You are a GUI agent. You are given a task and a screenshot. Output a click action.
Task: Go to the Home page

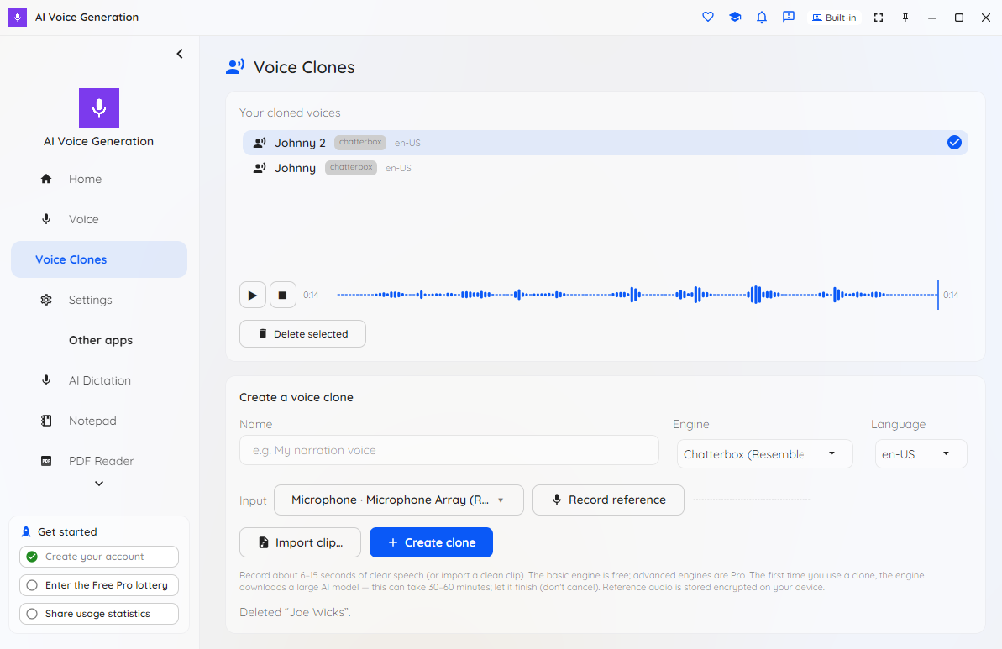point(99,179)
